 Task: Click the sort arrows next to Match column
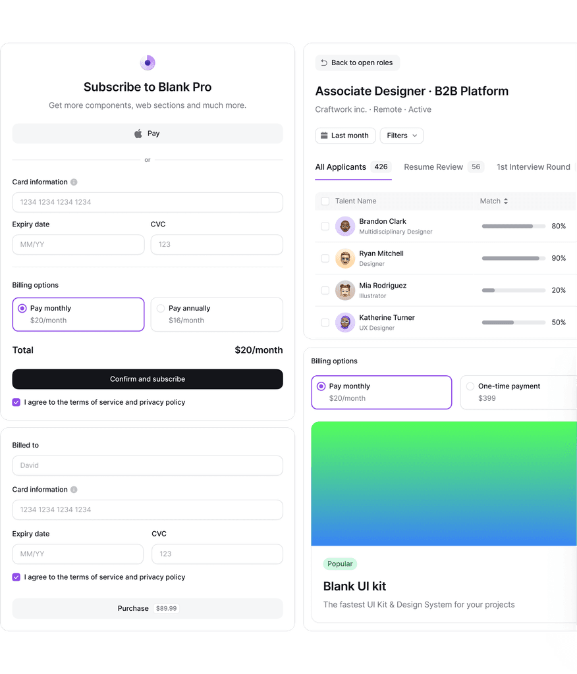coord(506,201)
